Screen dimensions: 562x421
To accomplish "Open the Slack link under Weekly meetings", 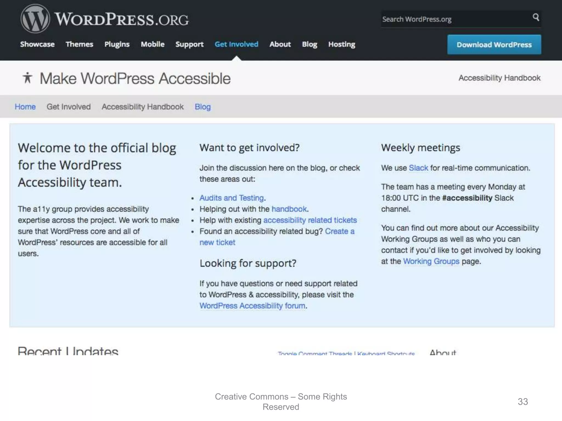I will [418, 168].
